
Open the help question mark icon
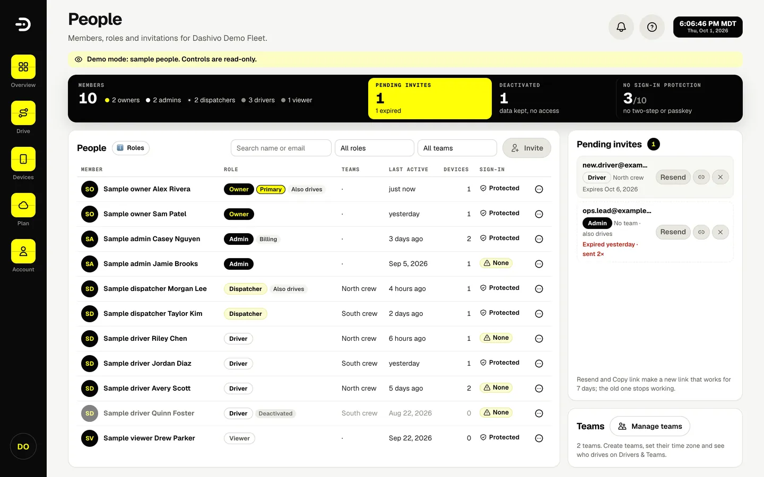tap(652, 27)
